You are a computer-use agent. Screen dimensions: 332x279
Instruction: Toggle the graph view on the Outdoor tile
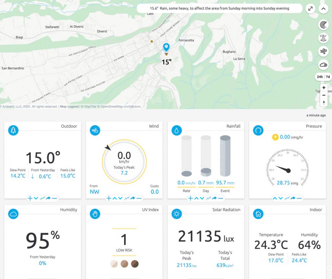[42, 198]
